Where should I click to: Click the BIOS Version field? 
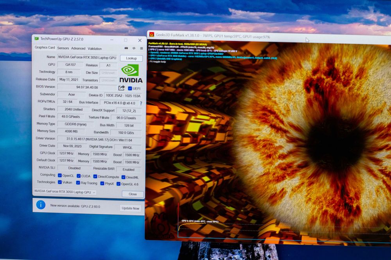click(x=87, y=87)
